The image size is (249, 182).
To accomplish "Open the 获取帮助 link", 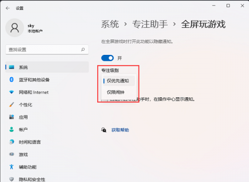I will click(120, 130).
